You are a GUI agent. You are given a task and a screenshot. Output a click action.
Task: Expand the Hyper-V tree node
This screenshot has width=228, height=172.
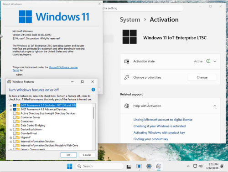point(10,138)
